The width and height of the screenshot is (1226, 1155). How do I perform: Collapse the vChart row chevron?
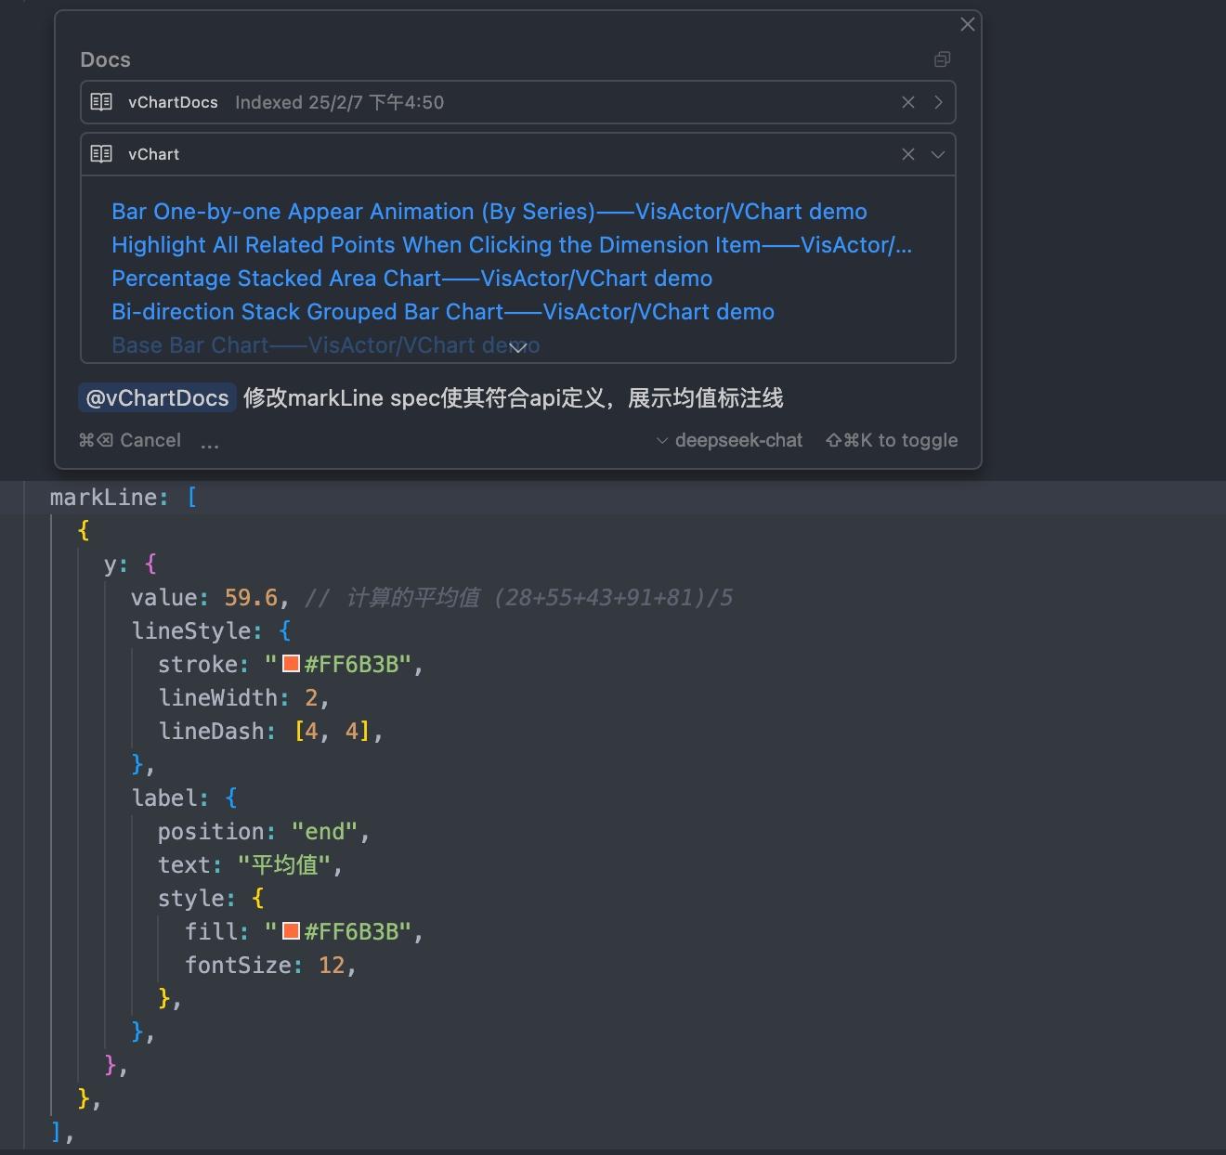point(938,154)
